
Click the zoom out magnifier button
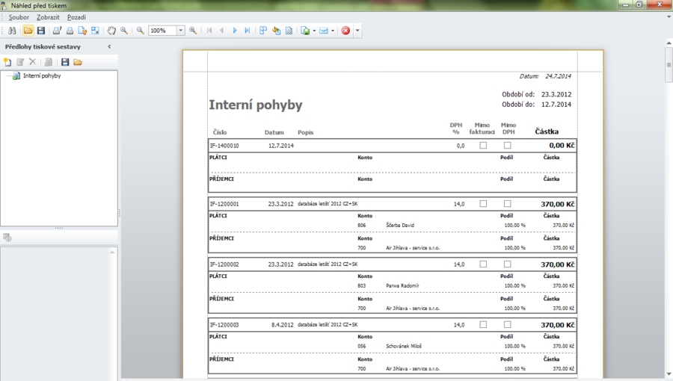tap(140, 31)
